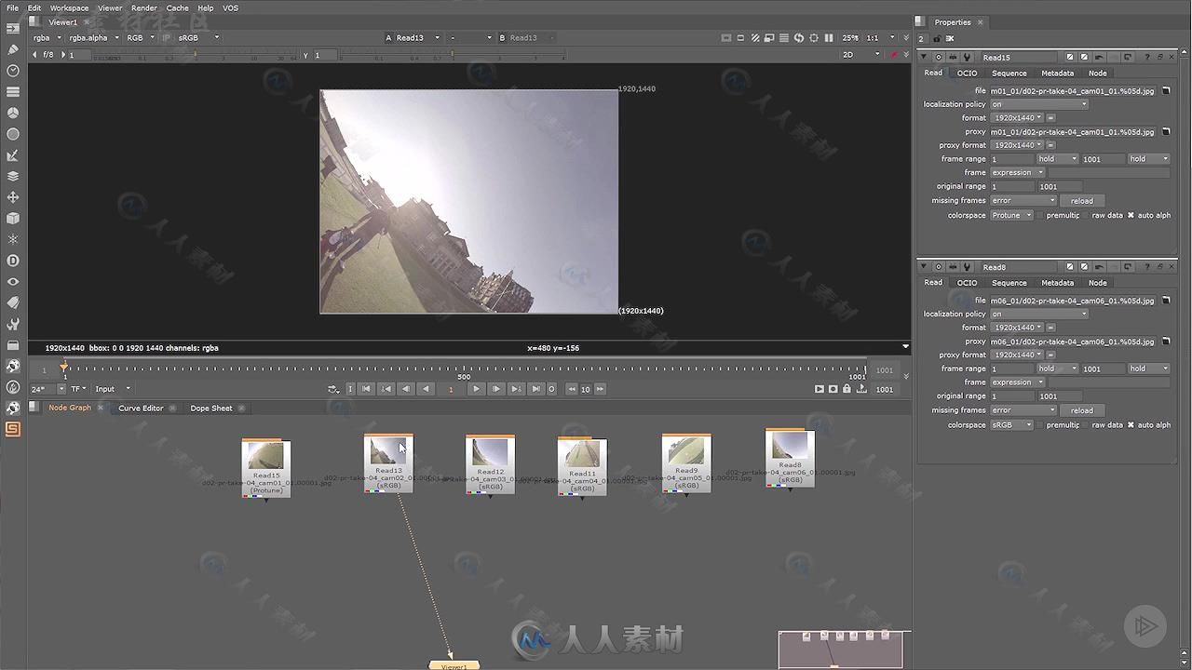Toggle the red viewer overlay button near 2D

pos(894,55)
